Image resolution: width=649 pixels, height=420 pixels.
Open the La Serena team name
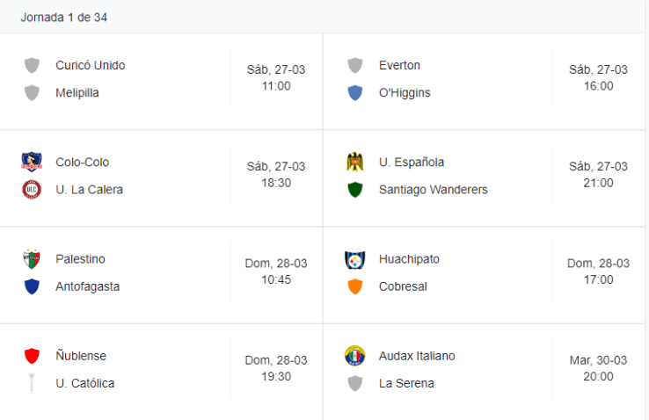(406, 383)
